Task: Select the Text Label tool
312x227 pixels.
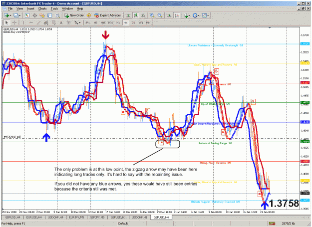Action: click(69, 22)
